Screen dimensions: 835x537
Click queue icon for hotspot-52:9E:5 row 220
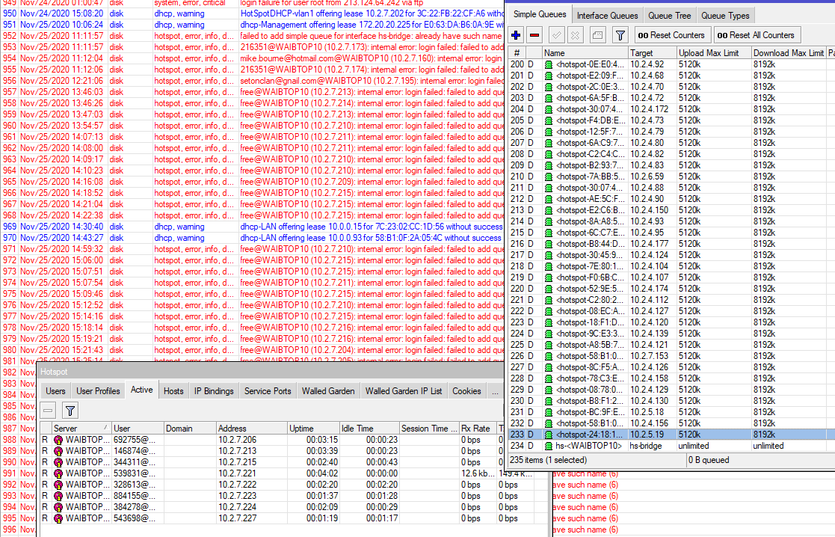click(x=549, y=289)
